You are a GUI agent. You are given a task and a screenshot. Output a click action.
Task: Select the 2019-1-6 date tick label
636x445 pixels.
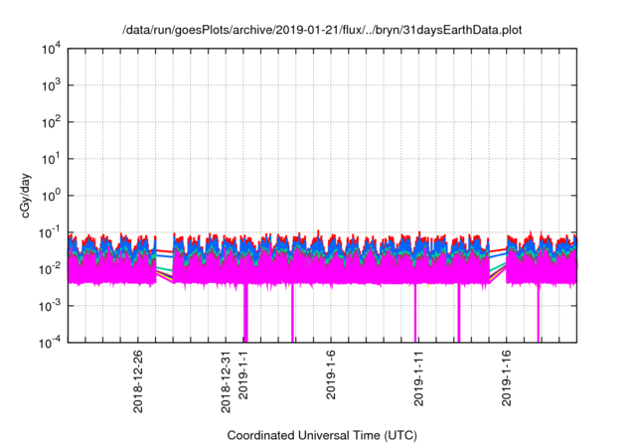[x=332, y=371]
